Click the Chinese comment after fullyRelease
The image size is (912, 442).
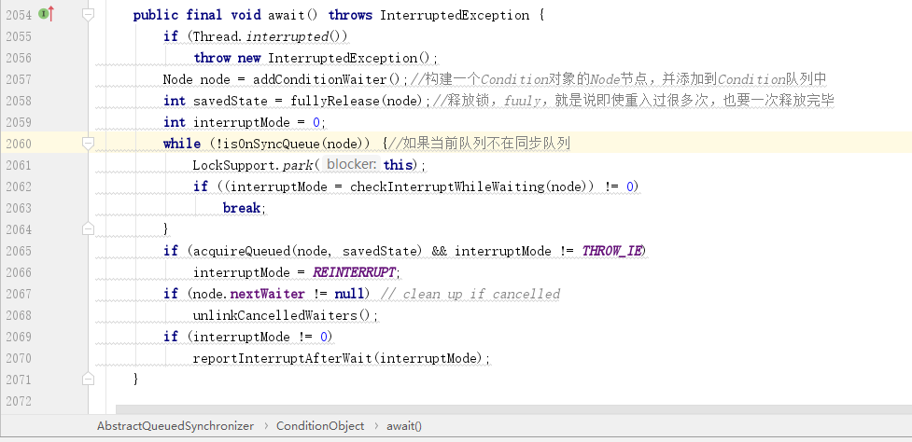click(634, 101)
